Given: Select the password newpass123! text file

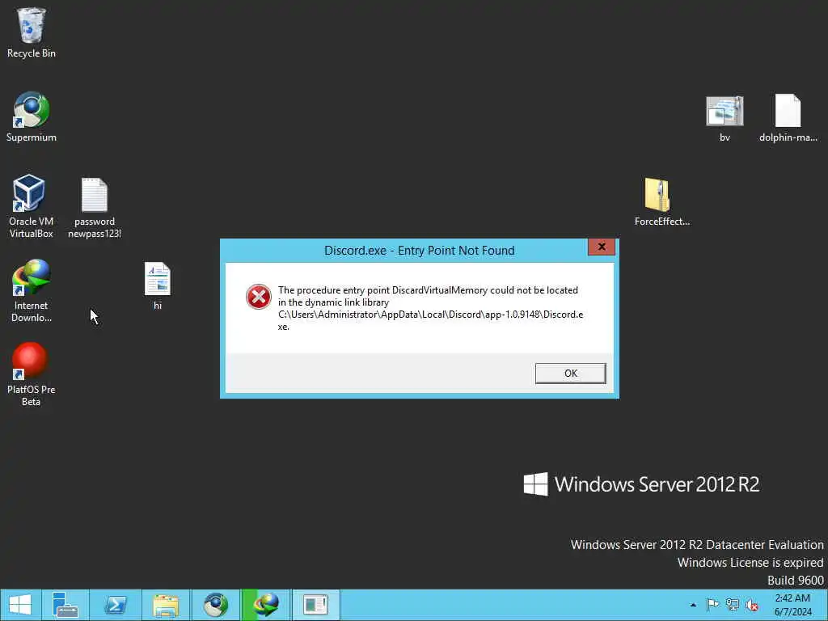Looking at the screenshot, I should pyautogui.click(x=95, y=208).
